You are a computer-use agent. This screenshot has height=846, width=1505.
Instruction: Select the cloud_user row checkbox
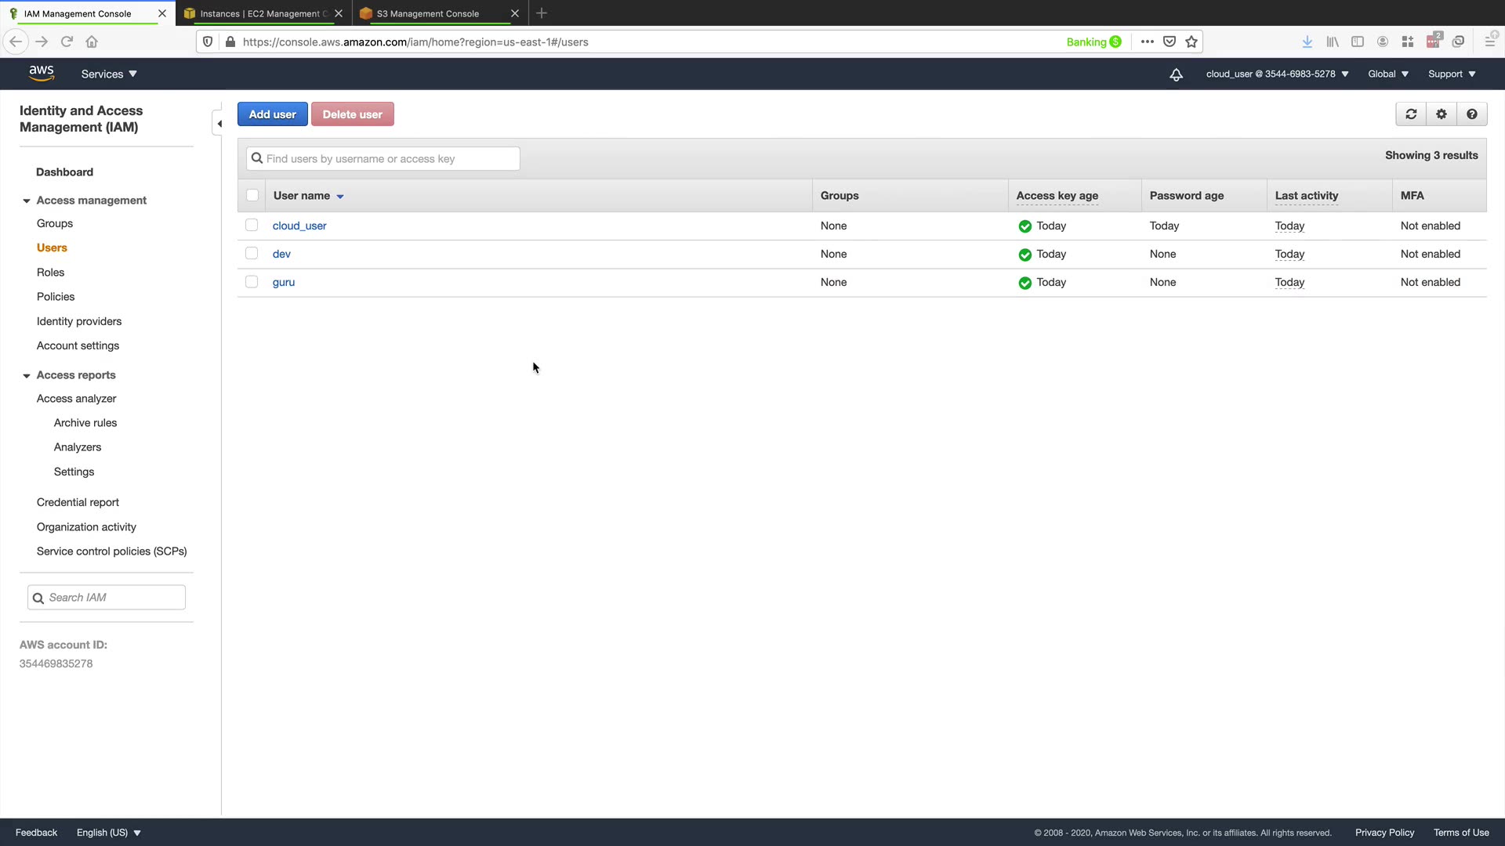(x=252, y=226)
